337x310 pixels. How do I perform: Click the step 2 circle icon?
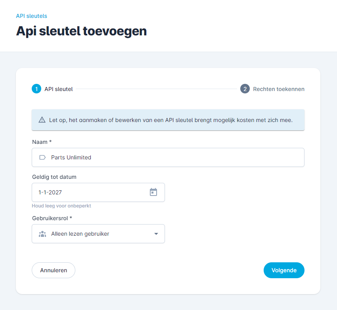coord(245,89)
